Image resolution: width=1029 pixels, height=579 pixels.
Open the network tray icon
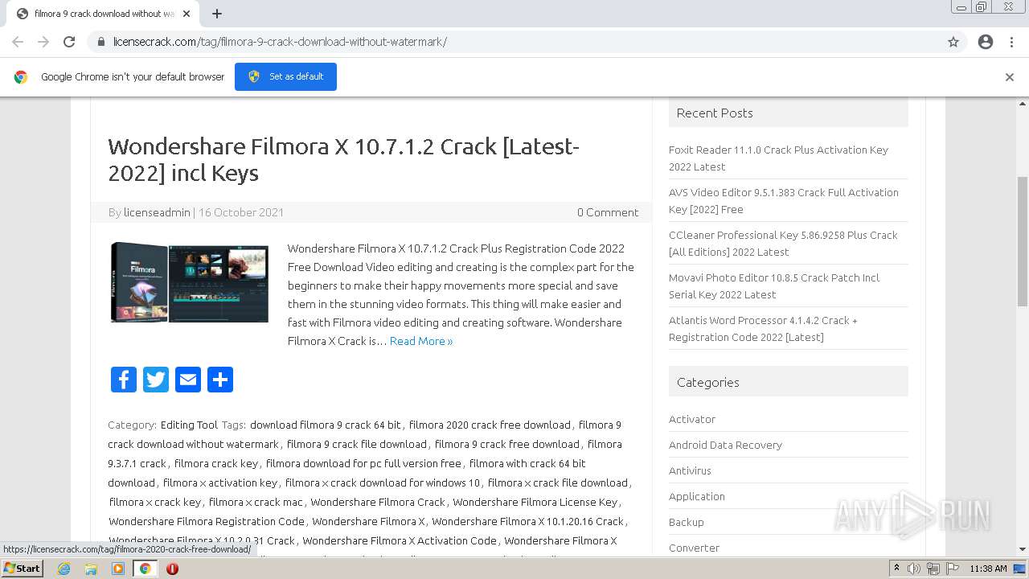(x=933, y=569)
